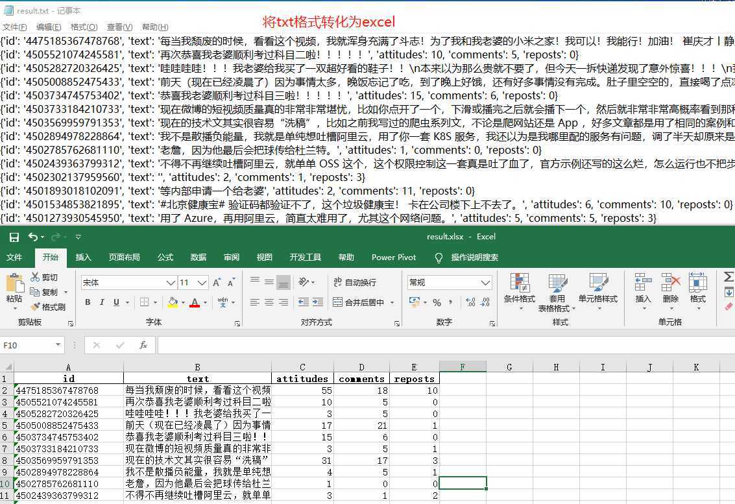The image size is (735, 504).
Task: Open the font name dropdown
Action: click(171, 283)
